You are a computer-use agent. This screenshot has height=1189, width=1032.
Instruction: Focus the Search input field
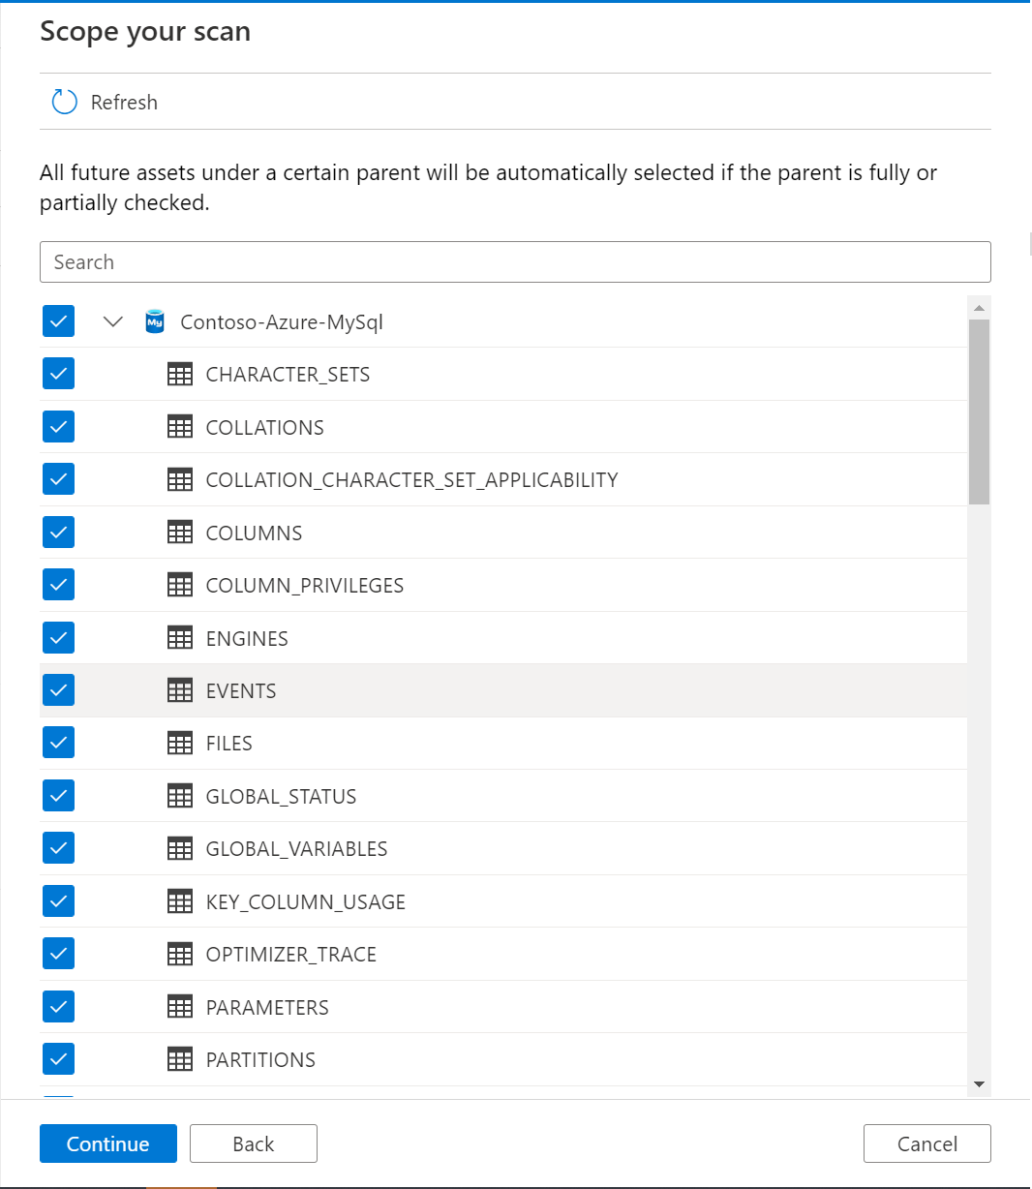pyautogui.click(x=515, y=262)
